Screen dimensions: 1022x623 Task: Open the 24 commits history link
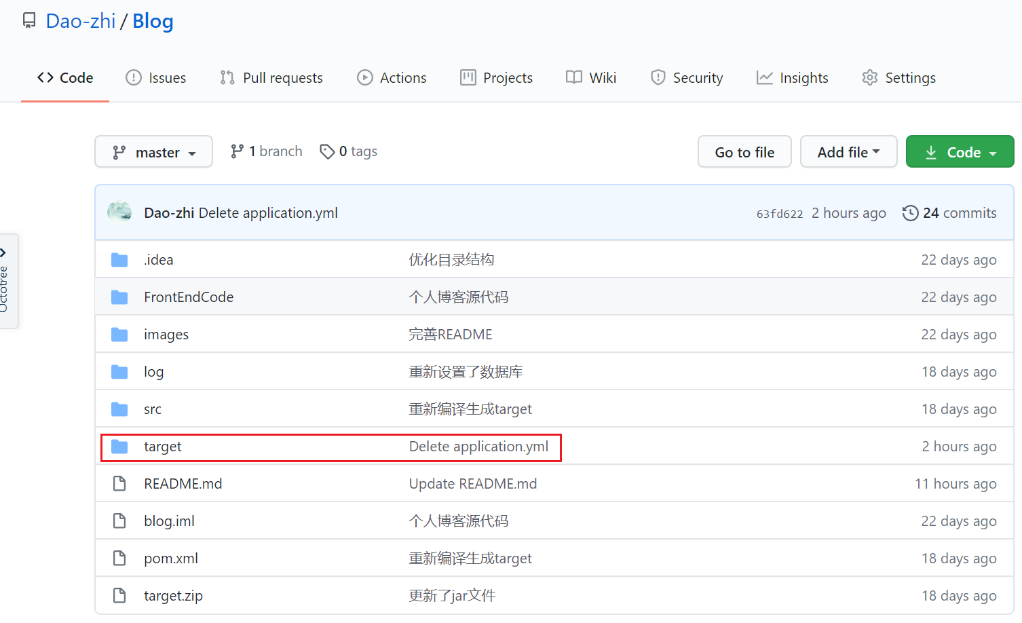pos(949,213)
